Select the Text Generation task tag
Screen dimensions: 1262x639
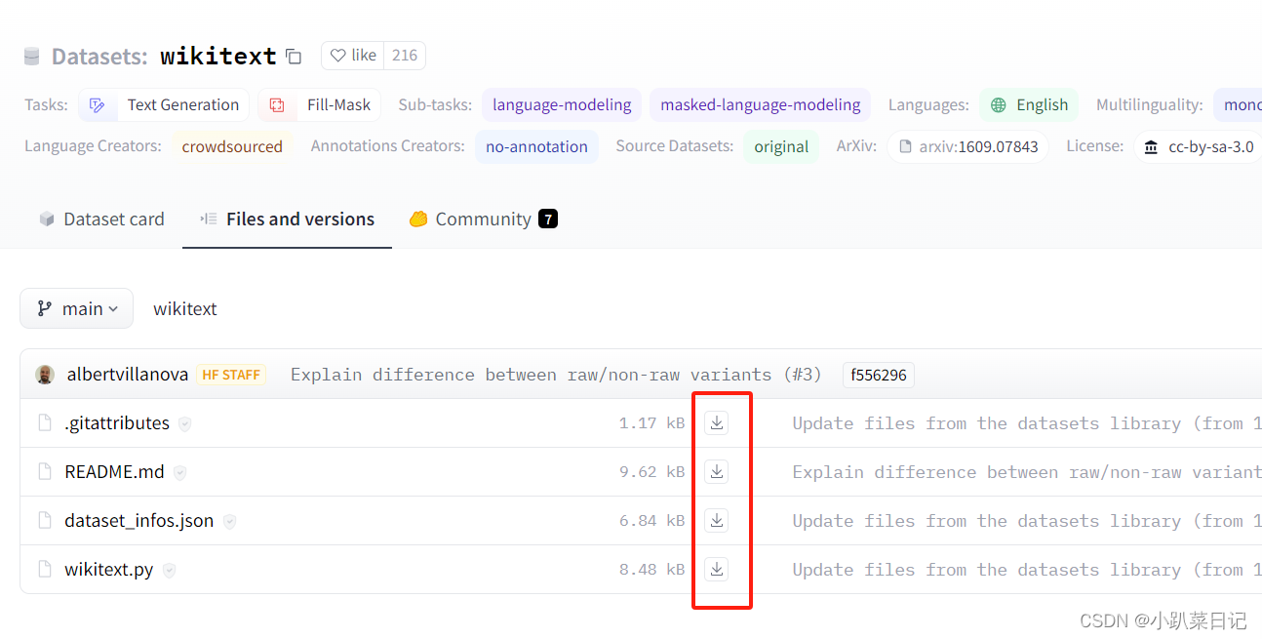click(x=164, y=105)
